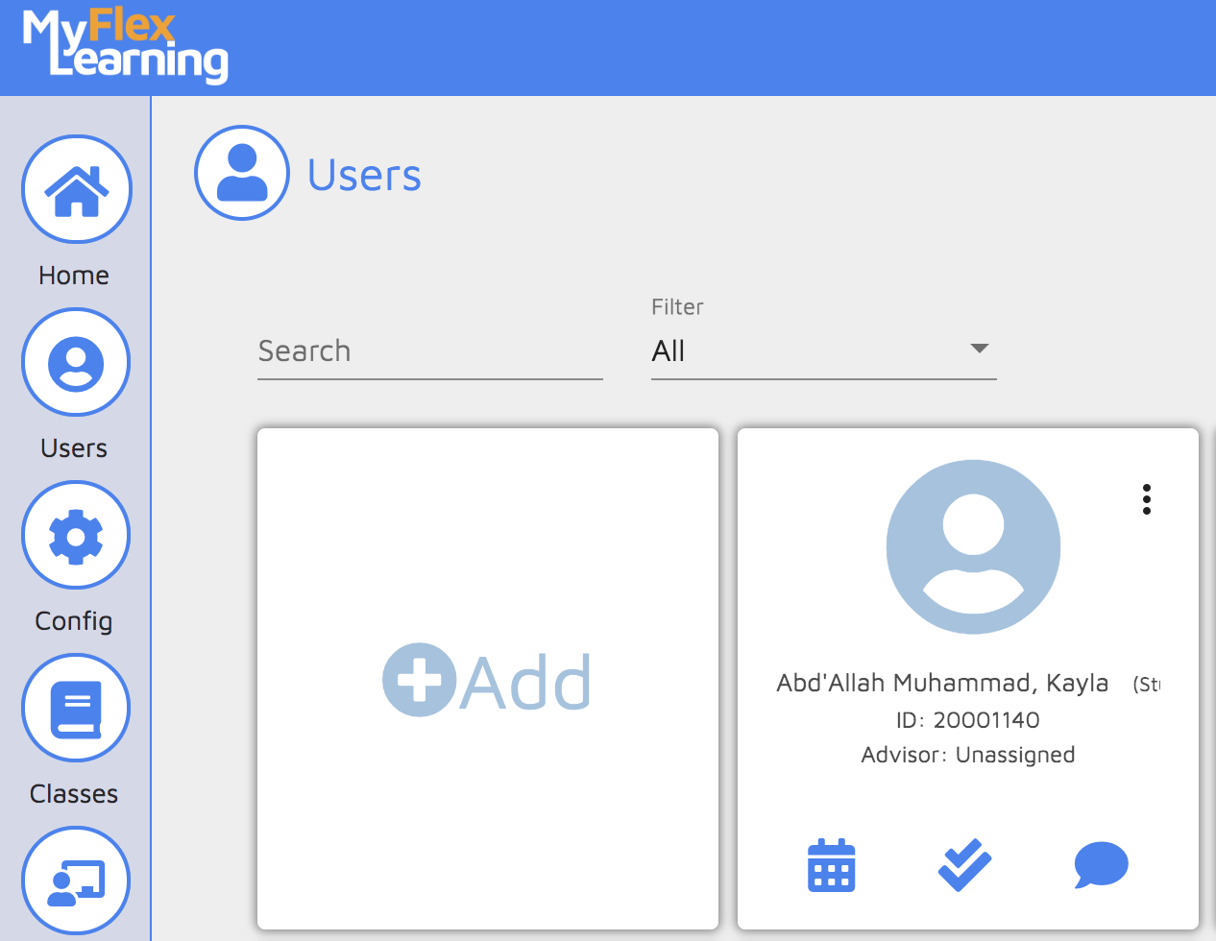The height and width of the screenshot is (941, 1216).
Task: Open the Users section from the sidebar
Action: click(x=76, y=362)
